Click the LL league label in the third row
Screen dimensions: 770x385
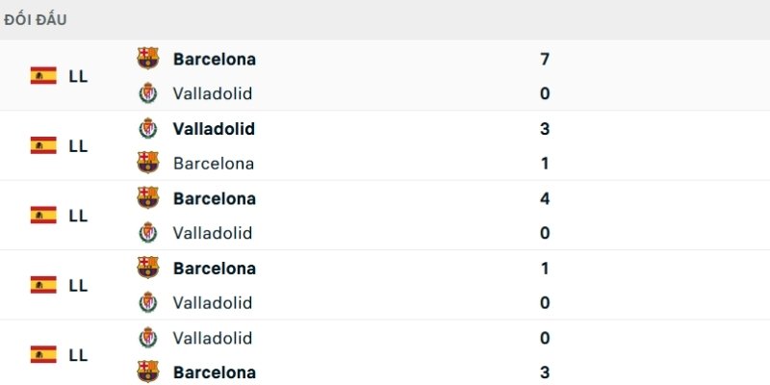(78, 216)
